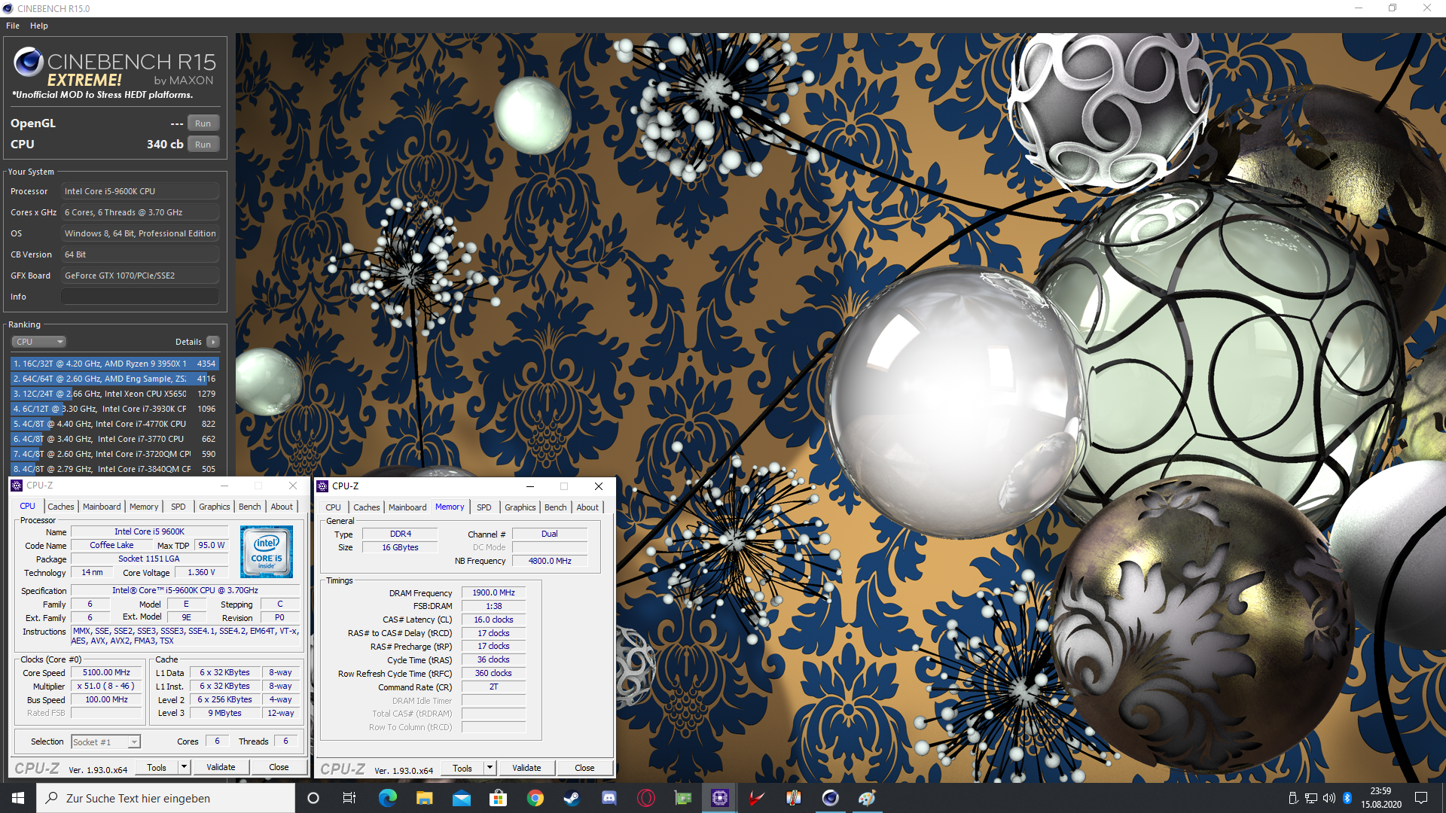Viewport: 1446px width, 813px height.
Task: Click the ranking Details arrow button
Action: pyautogui.click(x=213, y=342)
